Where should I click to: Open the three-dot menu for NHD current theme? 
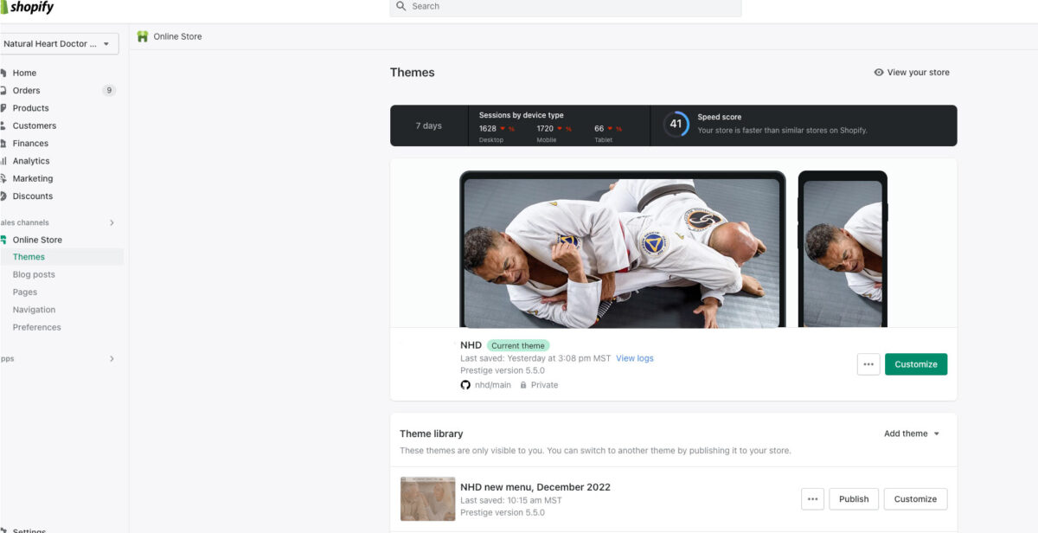[868, 364]
